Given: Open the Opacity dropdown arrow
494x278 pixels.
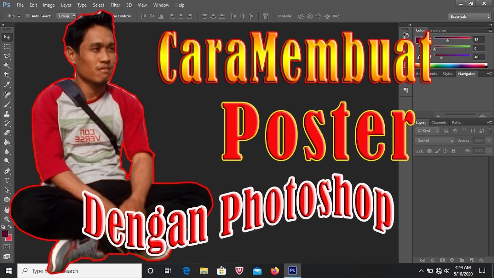Looking at the screenshot, I should pyautogui.click(x=489, y=141).
